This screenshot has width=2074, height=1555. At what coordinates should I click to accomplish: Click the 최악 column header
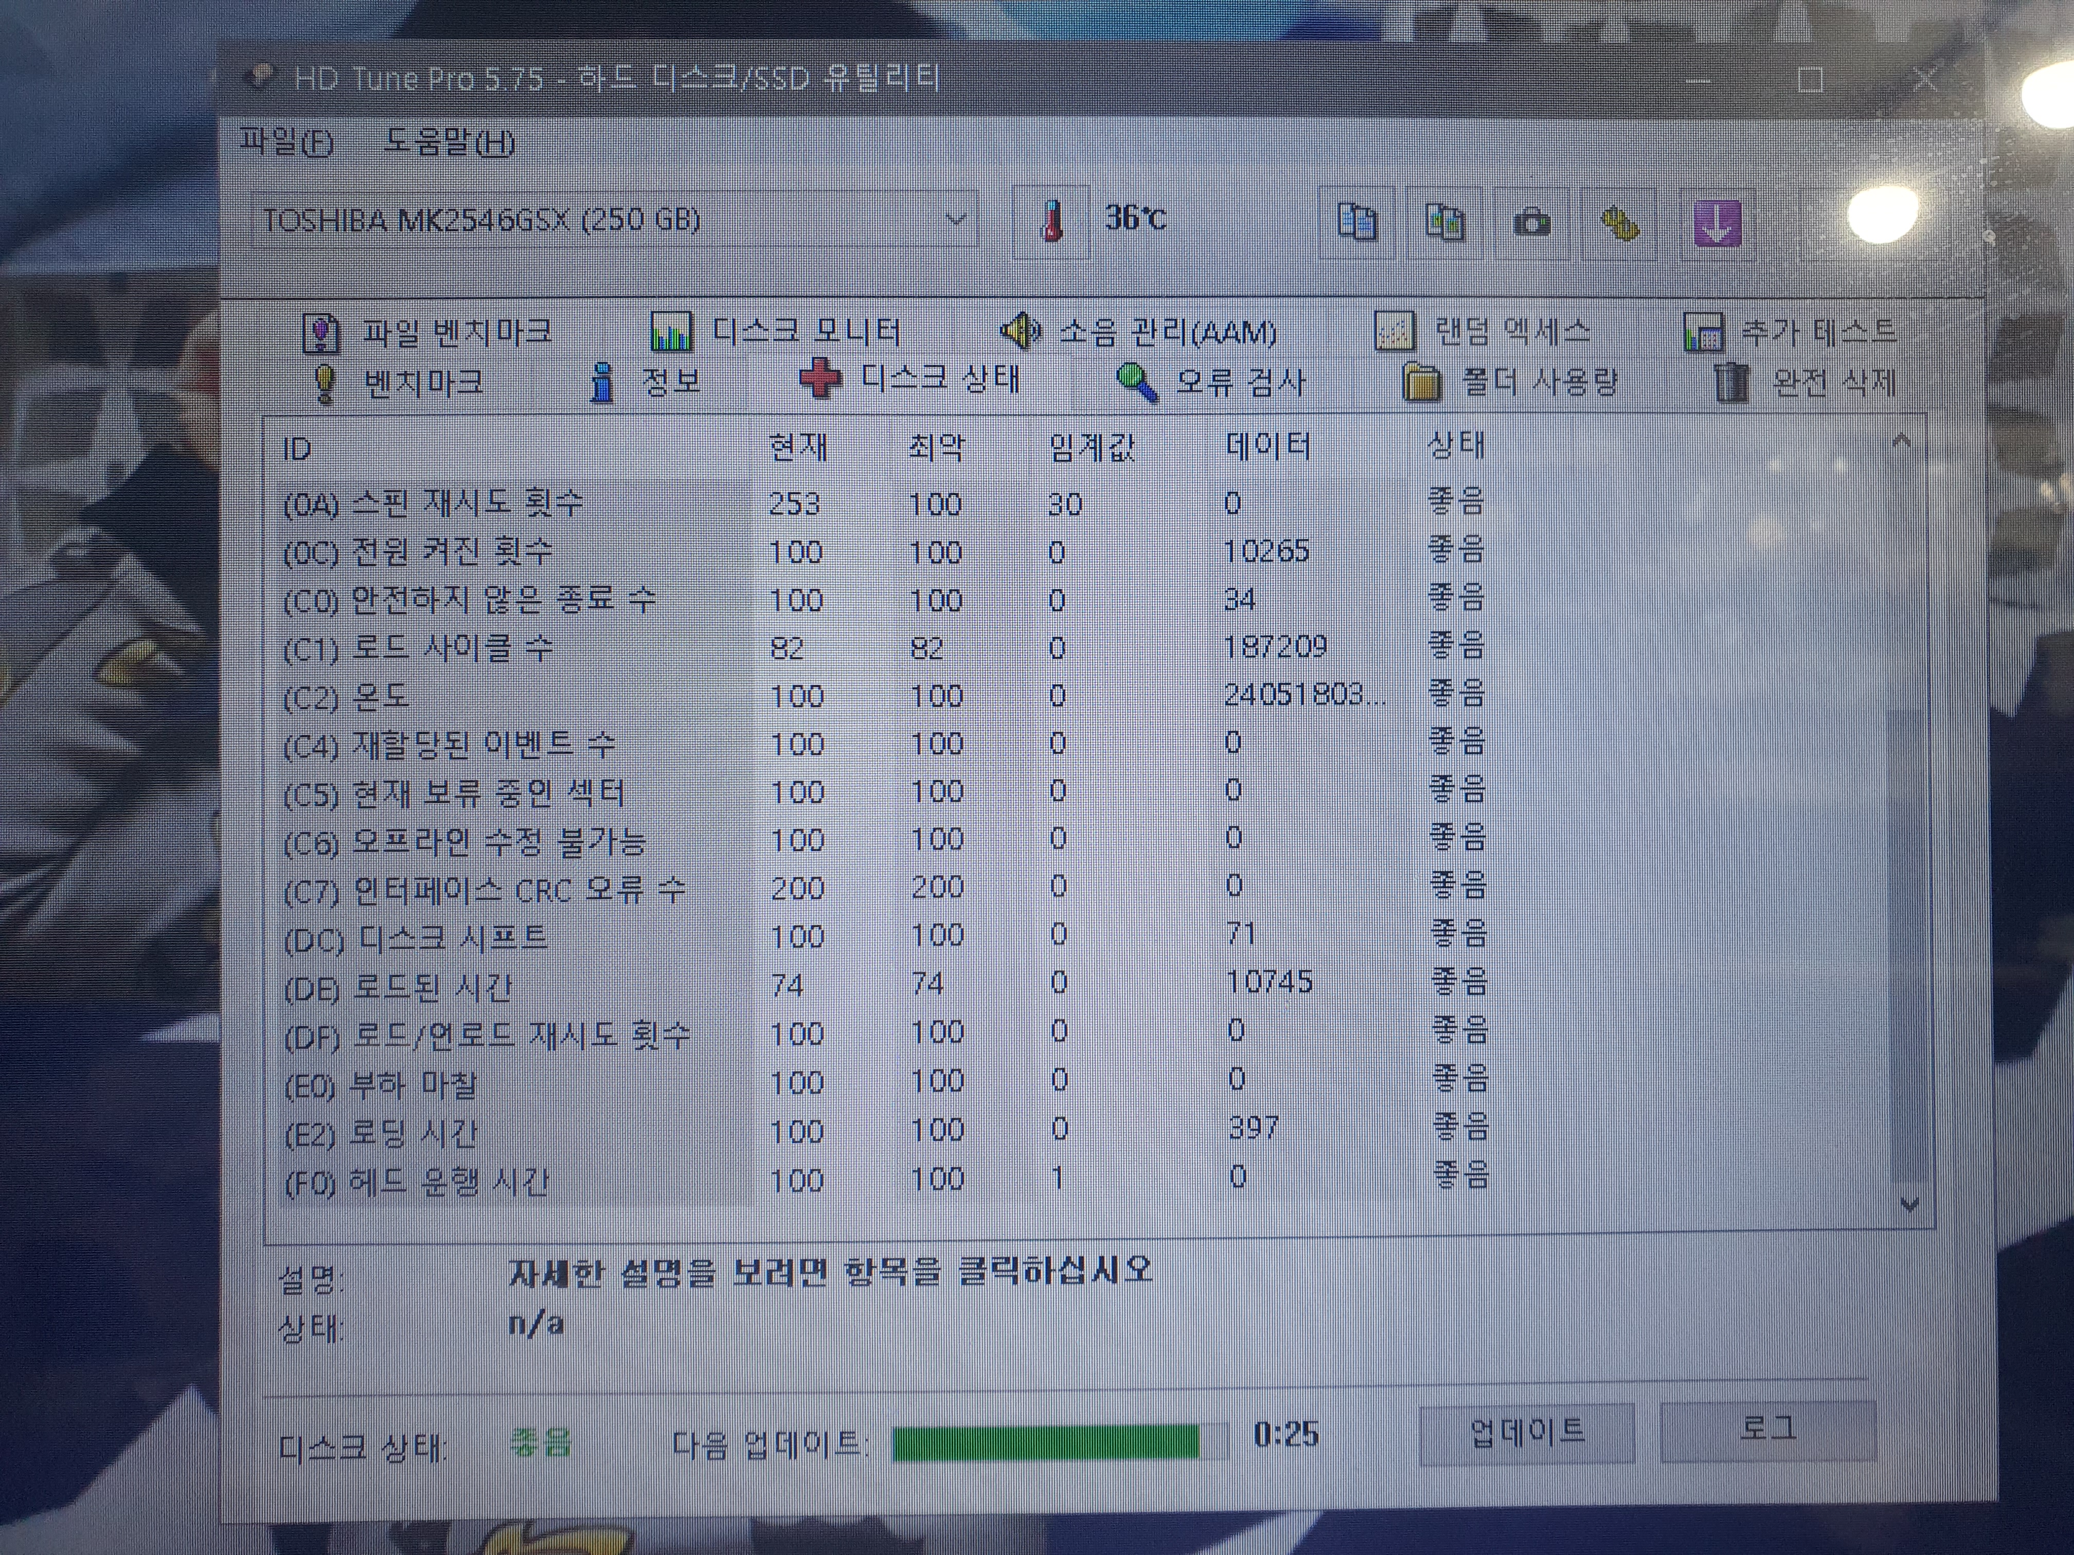pos(936,447)
